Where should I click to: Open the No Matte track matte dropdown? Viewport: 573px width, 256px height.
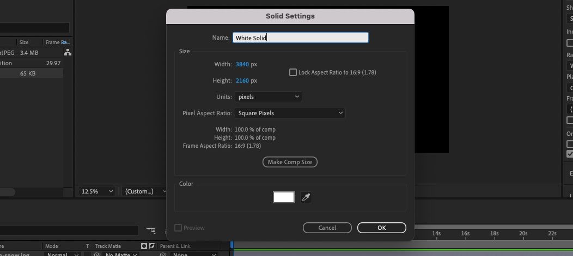121,254
